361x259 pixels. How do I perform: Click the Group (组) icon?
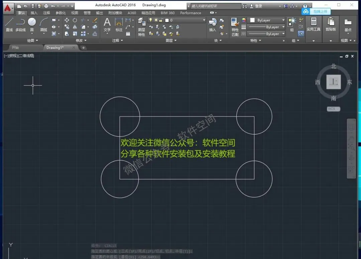click(x=292, y=24)
